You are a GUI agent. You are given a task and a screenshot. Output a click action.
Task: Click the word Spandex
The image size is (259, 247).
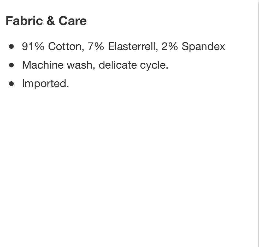coord(203,47)
